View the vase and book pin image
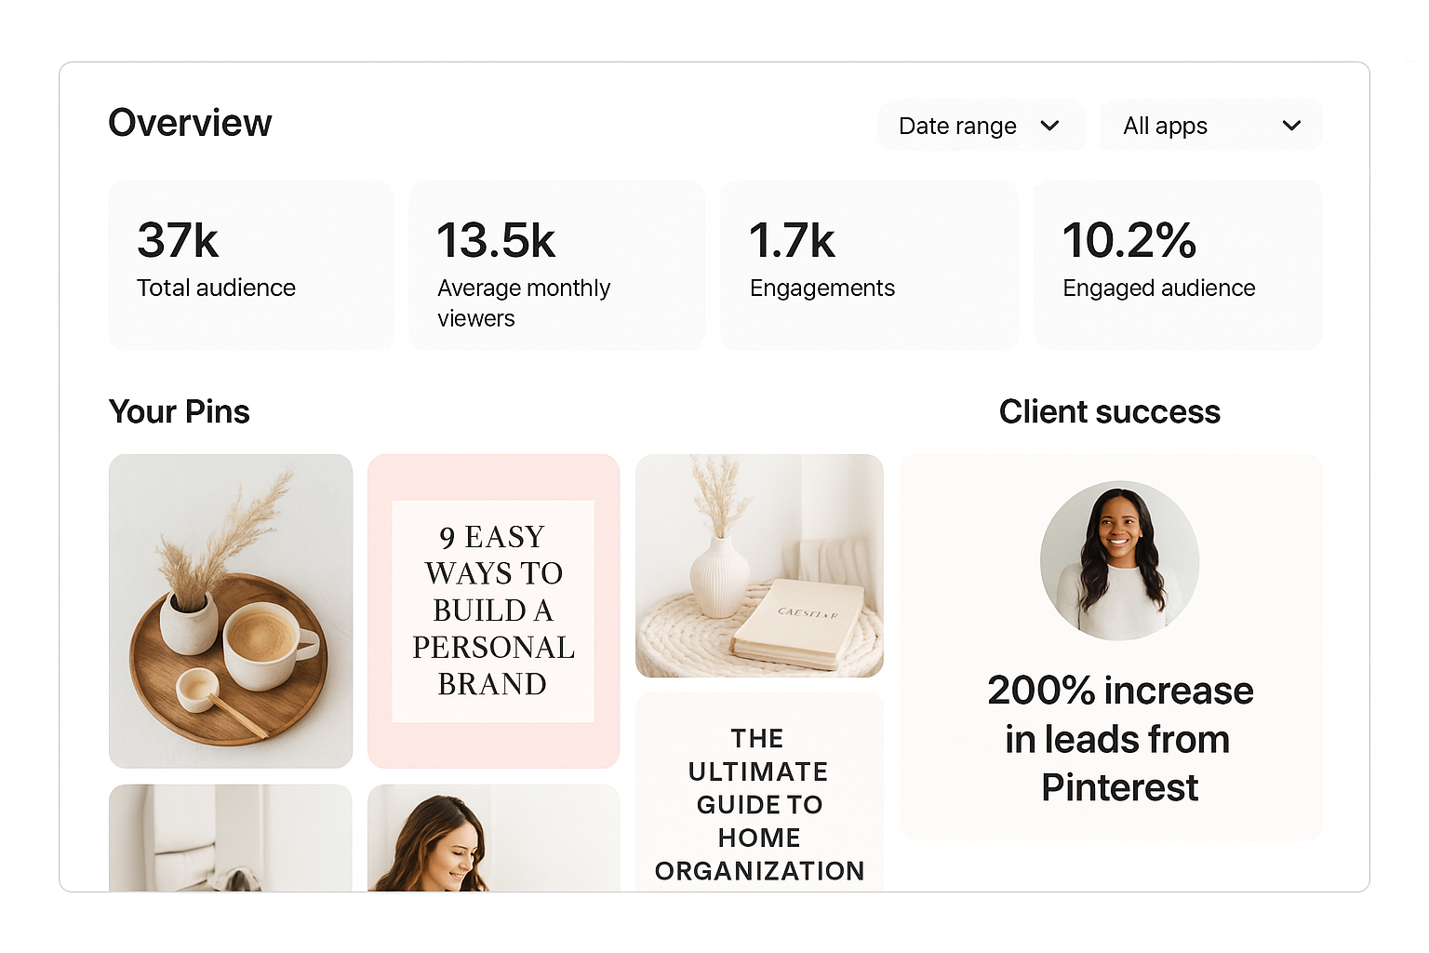1429x953 pixels. (759, 566)
